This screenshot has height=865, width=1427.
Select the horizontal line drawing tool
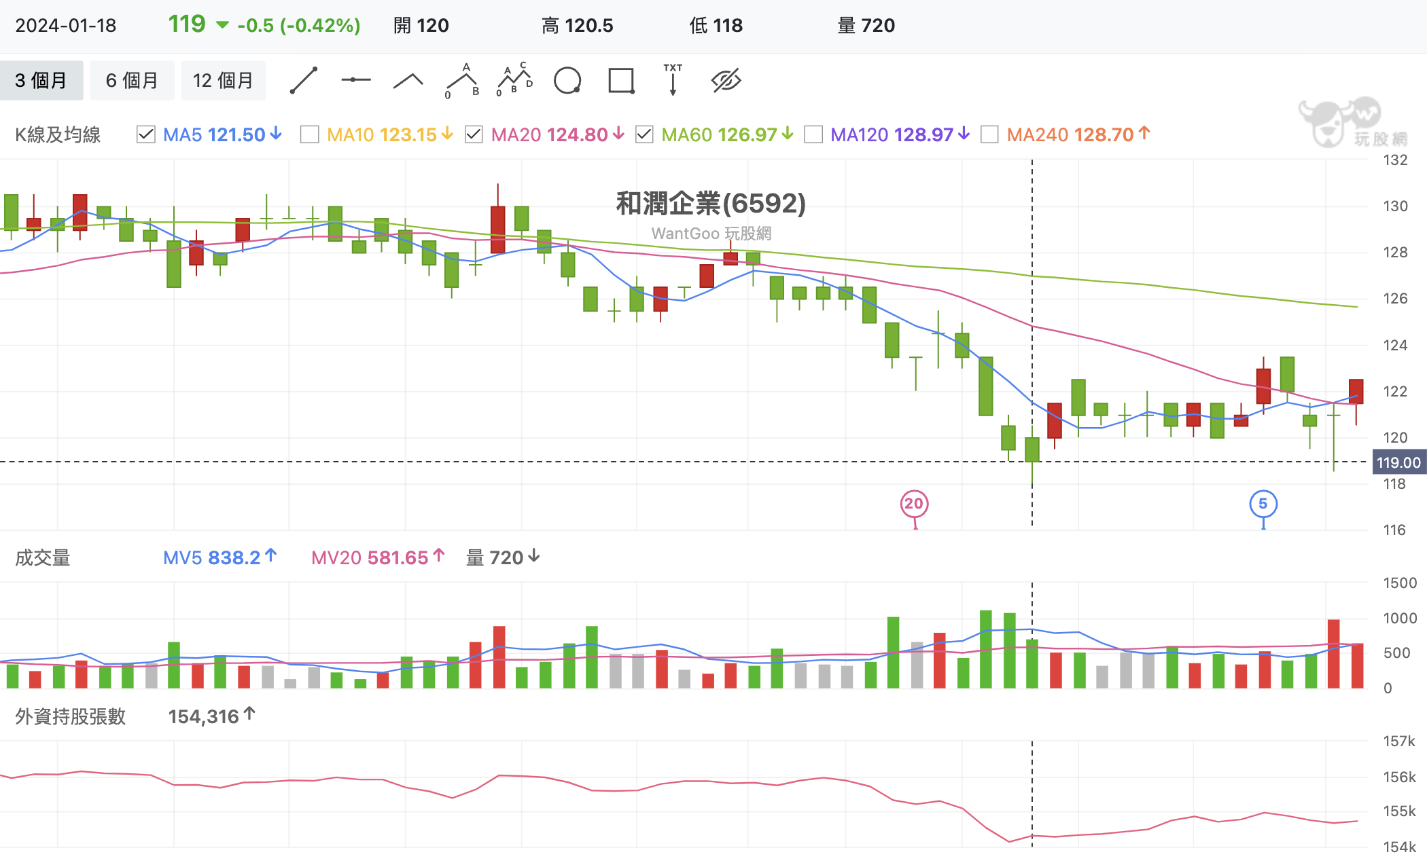click(356, 80)
